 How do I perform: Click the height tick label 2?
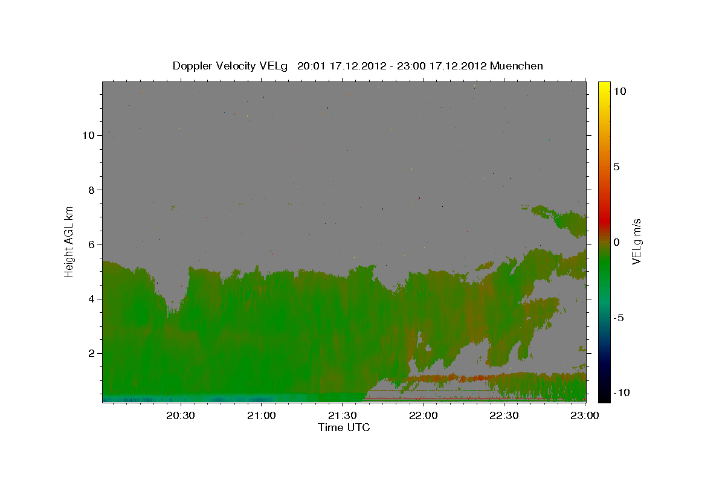tap(91, 353)
